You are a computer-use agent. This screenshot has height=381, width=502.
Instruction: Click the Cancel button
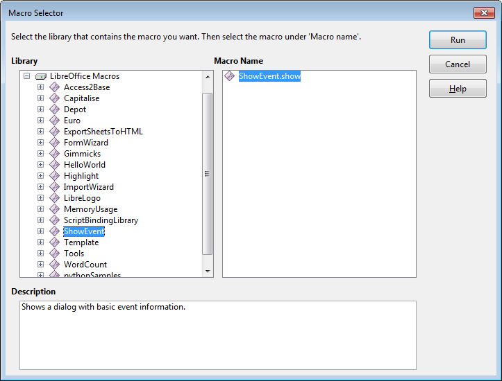(458, 64)
